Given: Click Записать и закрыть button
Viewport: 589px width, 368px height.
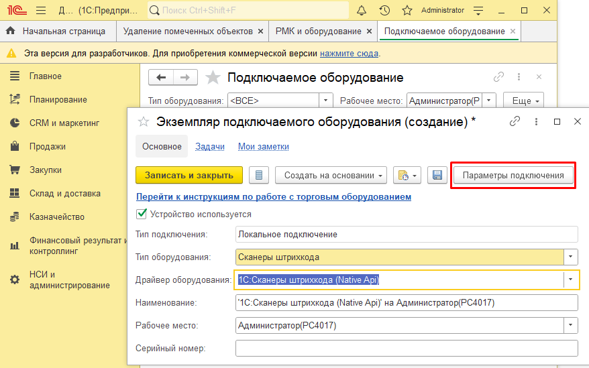Looking at the screenshot, I should (x=189, y=176).
